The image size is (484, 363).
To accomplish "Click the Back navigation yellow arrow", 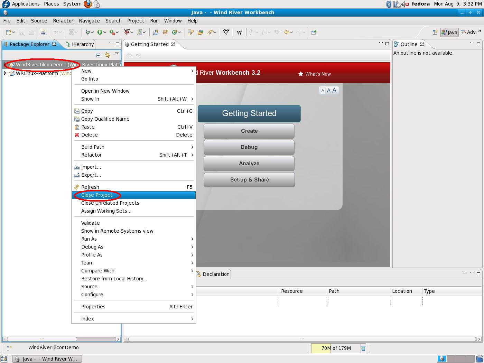I will pos(287,32).
